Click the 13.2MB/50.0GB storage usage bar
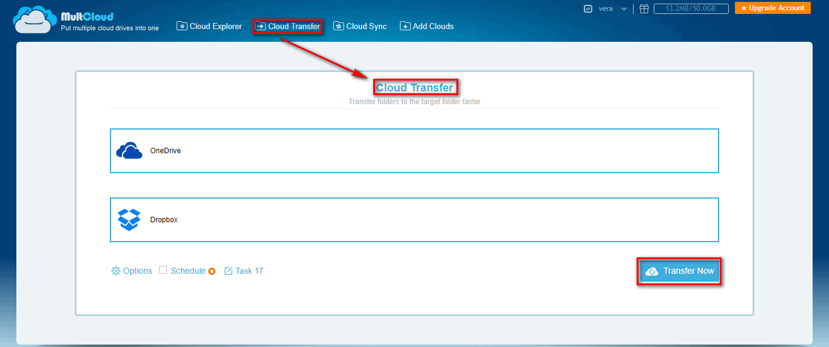This screenshot has height=347, width=829. coord(691,8)
